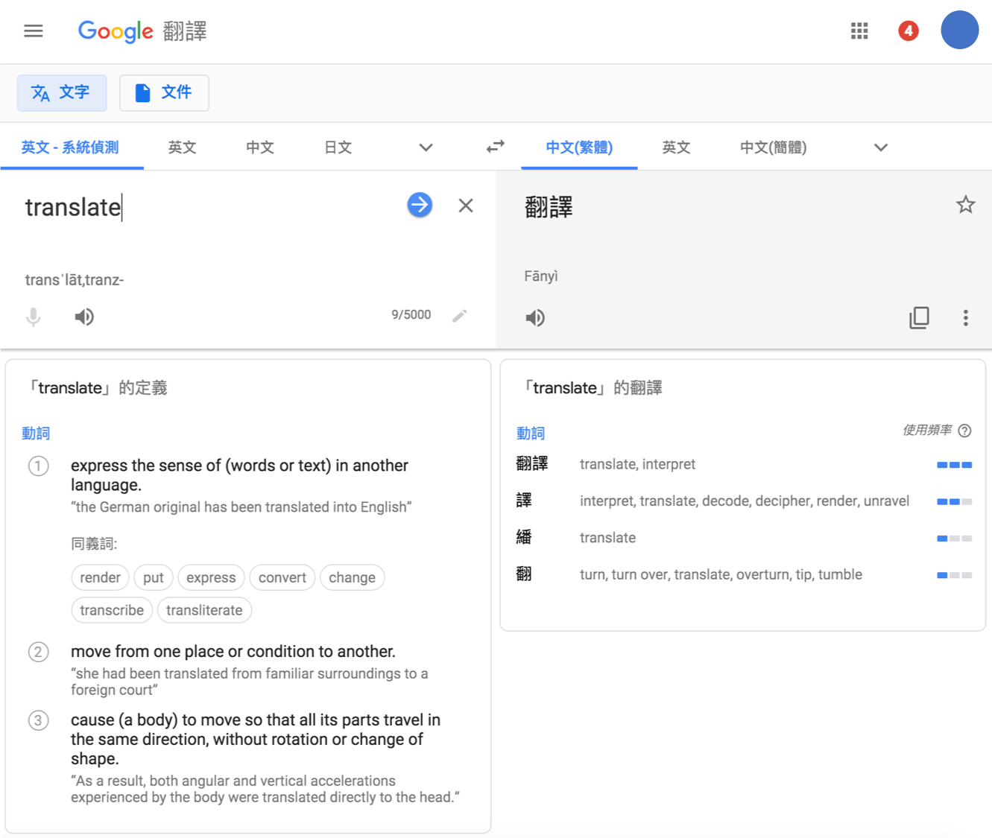
Task: Click the Google logo
Action: coord(116,31)
